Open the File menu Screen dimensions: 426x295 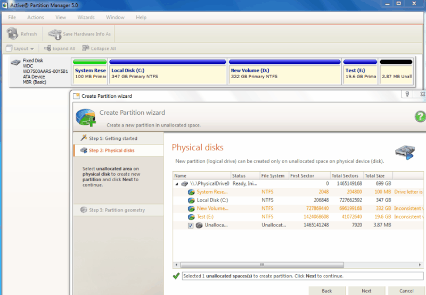point(12,18)
